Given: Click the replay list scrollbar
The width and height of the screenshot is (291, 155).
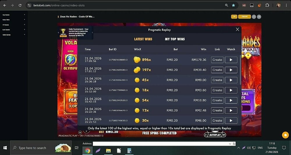Looking at the screenshot, I should click(x=240, y=70).
